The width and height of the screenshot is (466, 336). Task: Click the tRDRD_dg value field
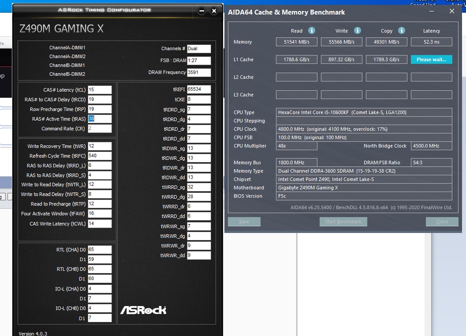(199, 119)
